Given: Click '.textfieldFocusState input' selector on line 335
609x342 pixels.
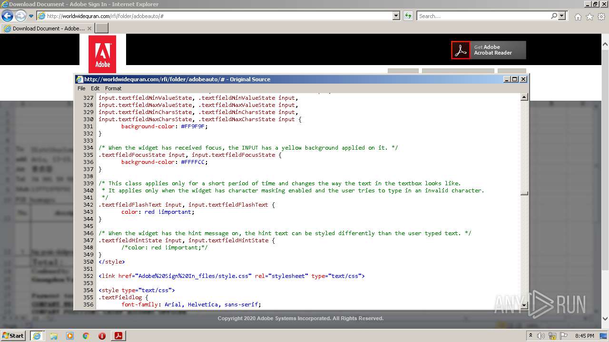Looking at the screenshot, I should pyautogui.click(x=142, y=155).
